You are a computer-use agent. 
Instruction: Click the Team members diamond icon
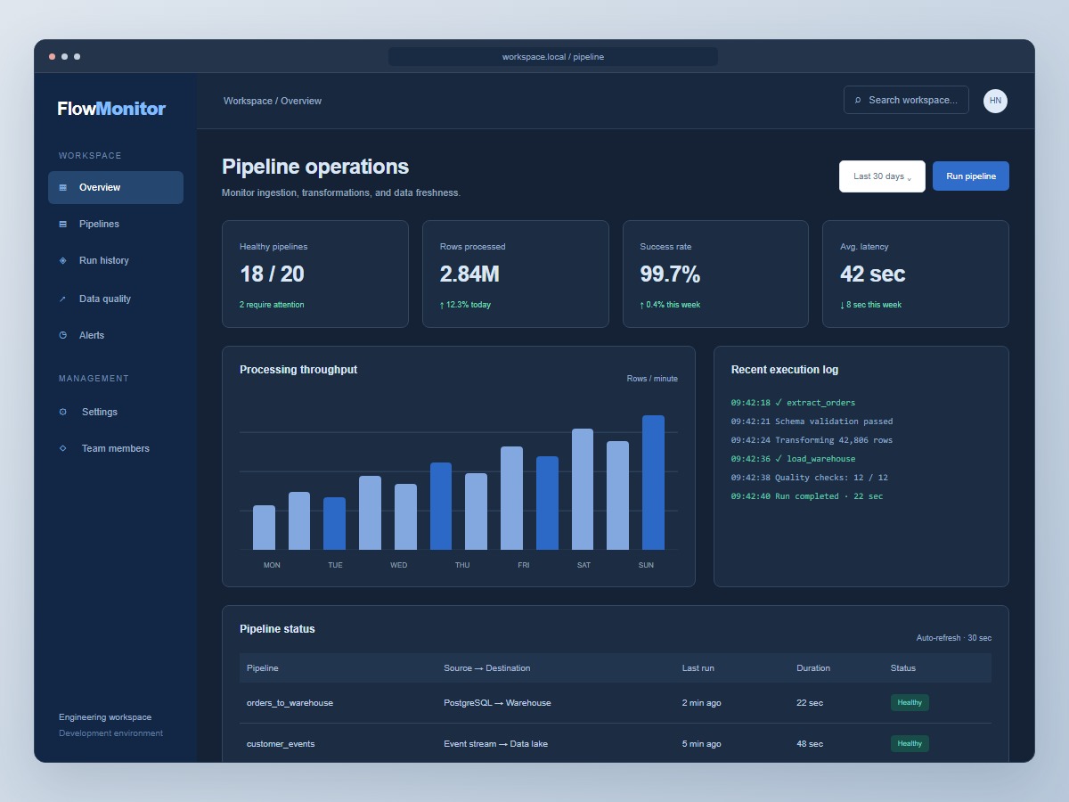[62, 449]
